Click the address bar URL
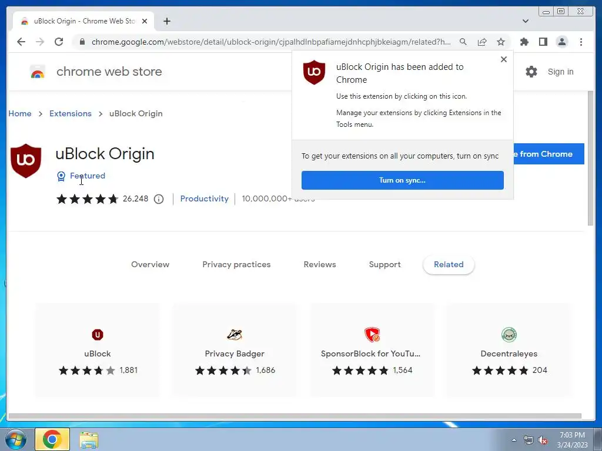 [271, 42]
